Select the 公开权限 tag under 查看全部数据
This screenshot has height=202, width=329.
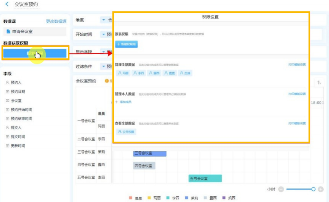[x=126, y=132]
